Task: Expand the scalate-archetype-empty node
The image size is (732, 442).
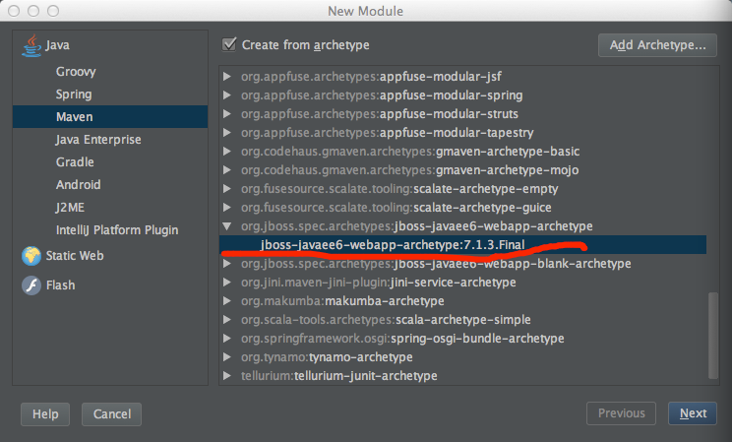Action: (227, 188)
